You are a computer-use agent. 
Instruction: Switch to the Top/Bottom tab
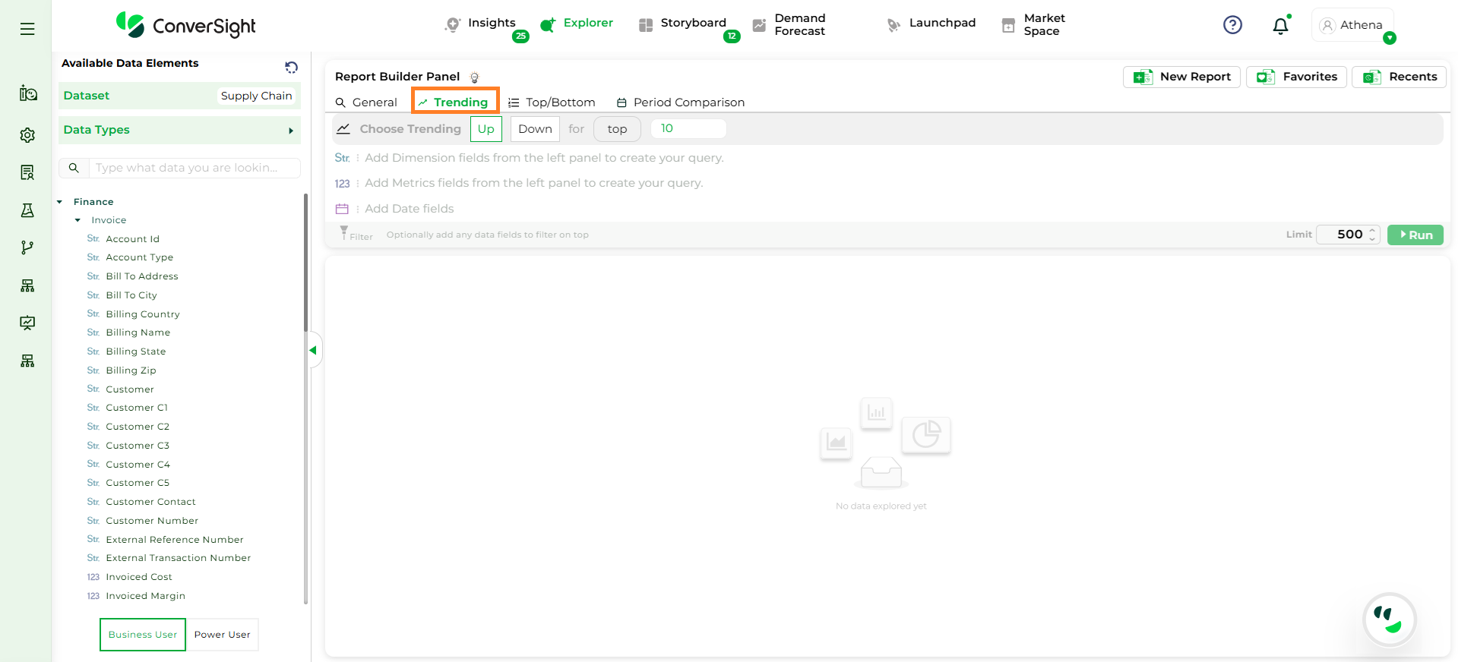pyautogui.click(x=552, y=102)
